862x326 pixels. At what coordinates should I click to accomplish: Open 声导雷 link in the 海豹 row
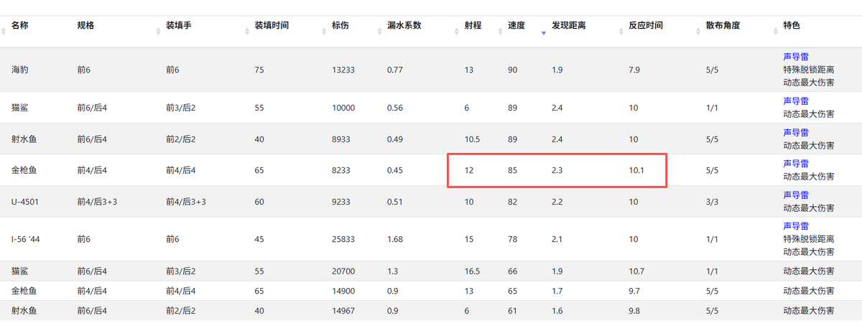coord(795,57)
